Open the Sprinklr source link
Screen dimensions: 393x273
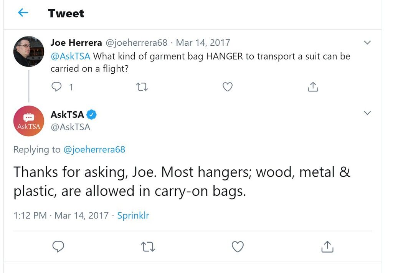(x=133, y=215)
